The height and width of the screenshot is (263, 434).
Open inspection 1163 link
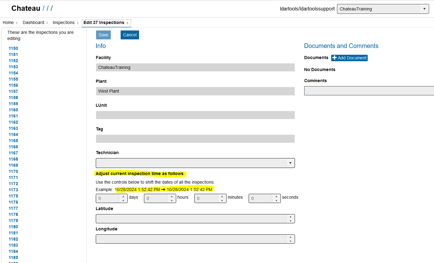coord(13,128)
